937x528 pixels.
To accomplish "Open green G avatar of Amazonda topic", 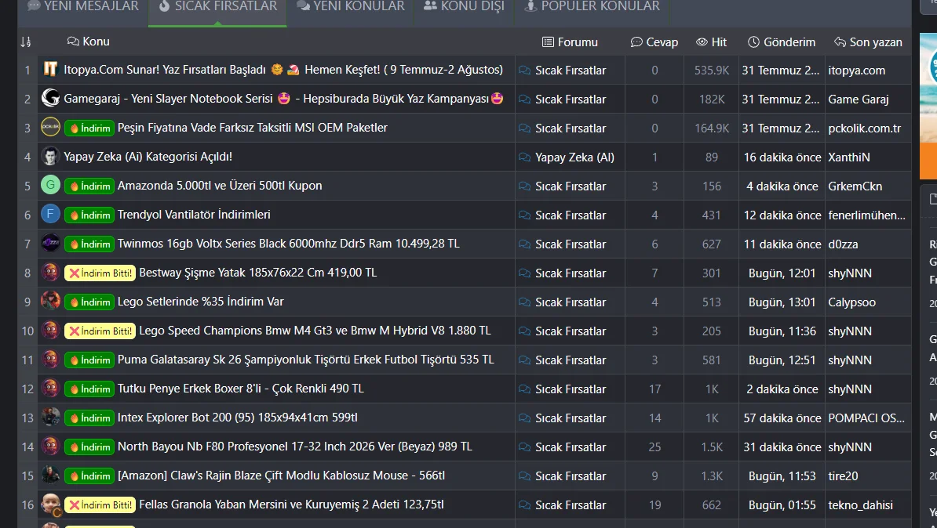I will coord(50,185).
